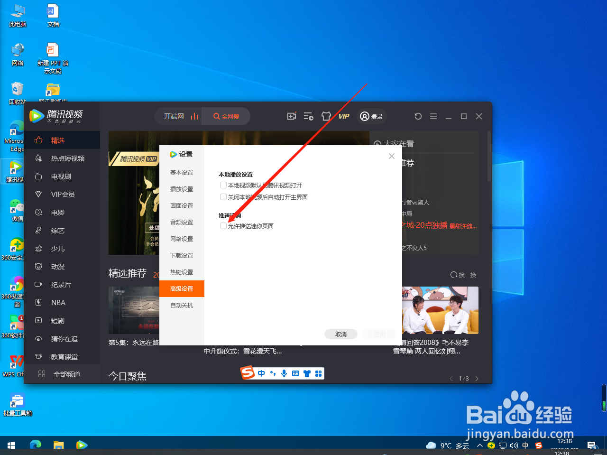Screen dimensions: 607x455
Task: Open File Explorer from the taskbar
Action: [x=58, y=445]
